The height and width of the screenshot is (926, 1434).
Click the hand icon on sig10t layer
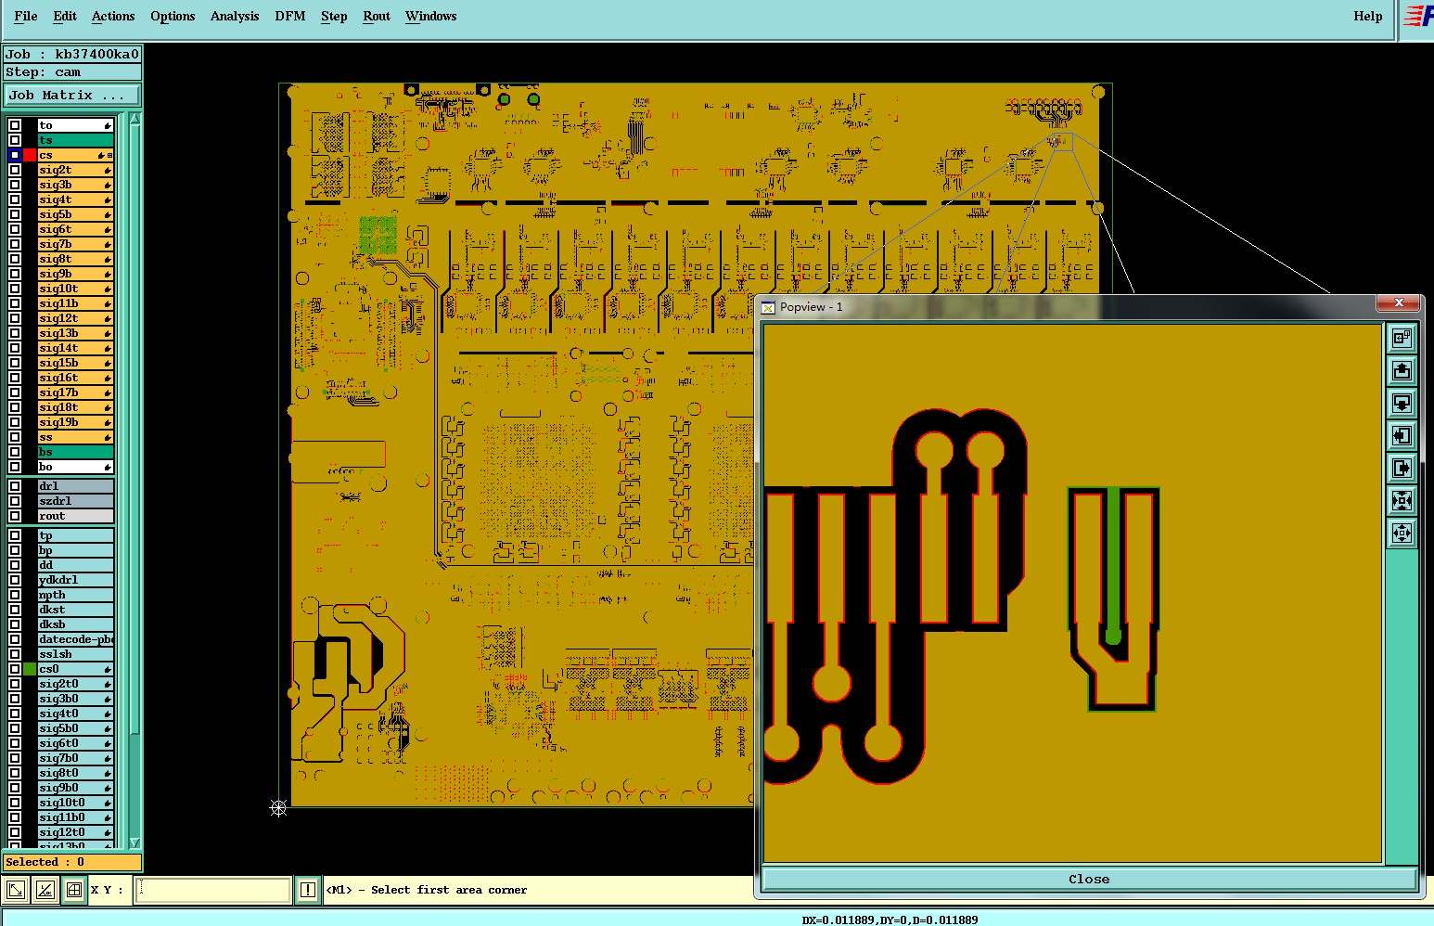click(108, 289)
